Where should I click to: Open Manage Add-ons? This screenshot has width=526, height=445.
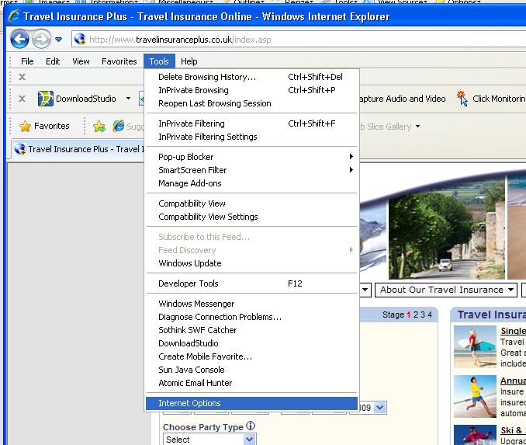tap(251, 183)
